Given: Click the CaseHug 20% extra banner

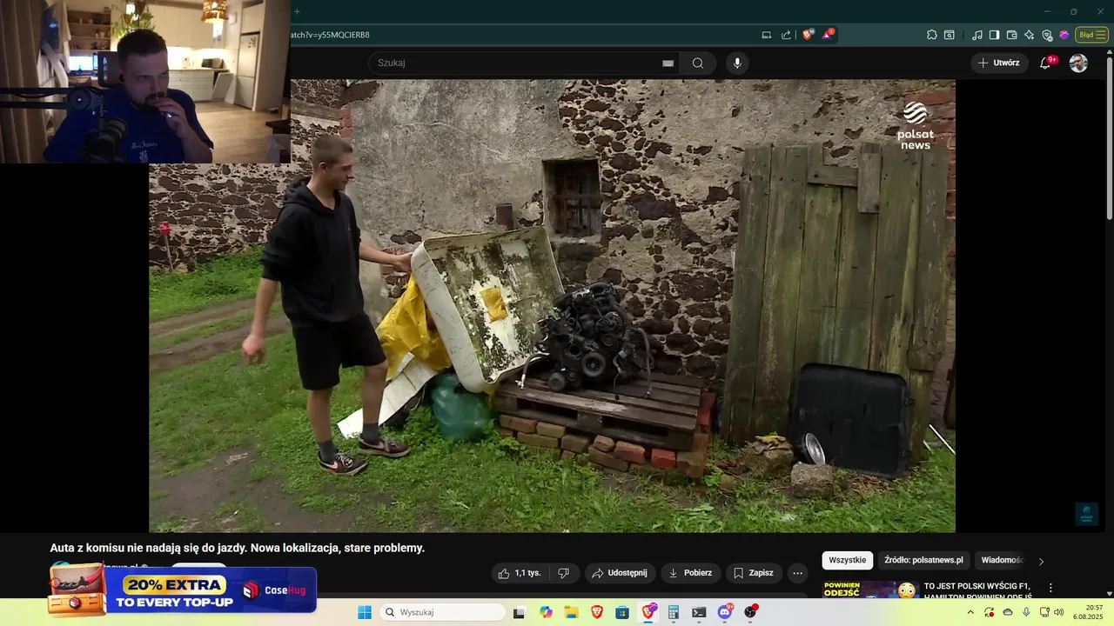Looking at the screenshot, I should point(183,589).
